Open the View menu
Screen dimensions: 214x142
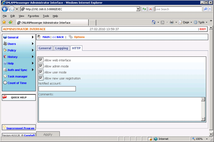point(21,16)
